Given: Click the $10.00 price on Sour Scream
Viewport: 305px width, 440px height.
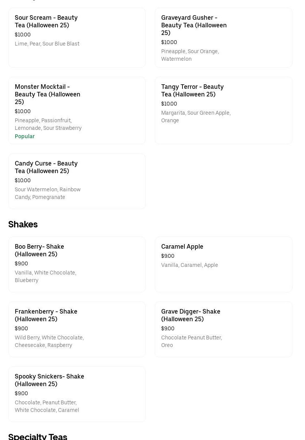Looking at the screenshot, I should [22, 35].
